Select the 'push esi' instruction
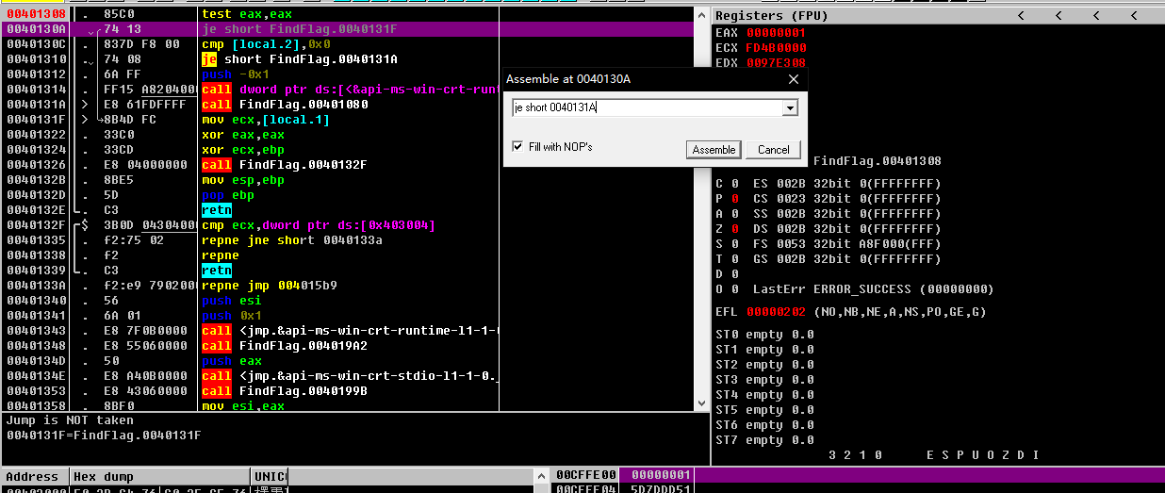Viewport: 1165px width, 493px height. pos(232,301)
